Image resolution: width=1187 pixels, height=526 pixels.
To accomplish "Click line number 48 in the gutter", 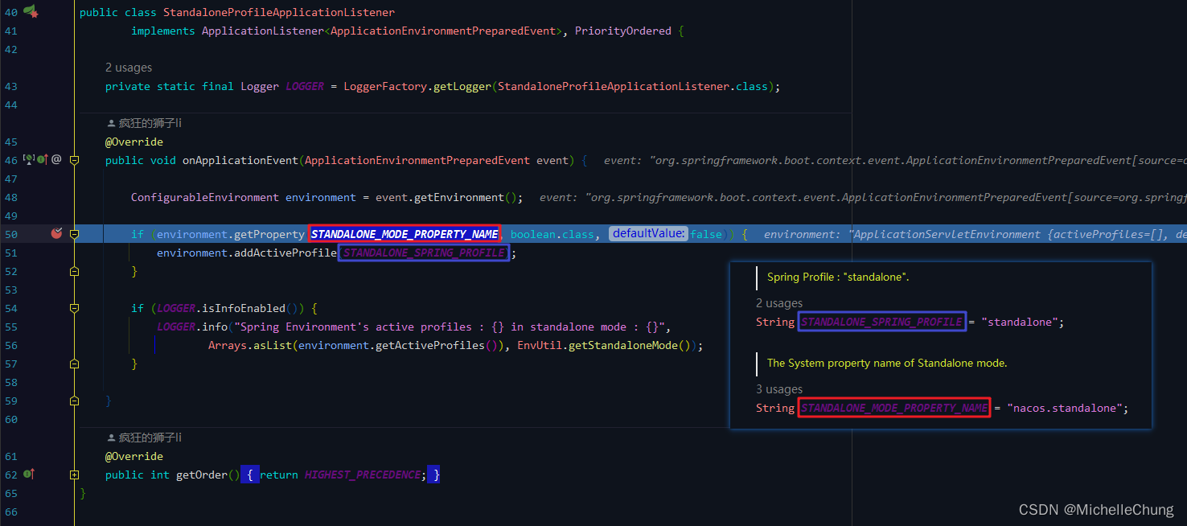I will pyautogui.click(x=10, y=197).
